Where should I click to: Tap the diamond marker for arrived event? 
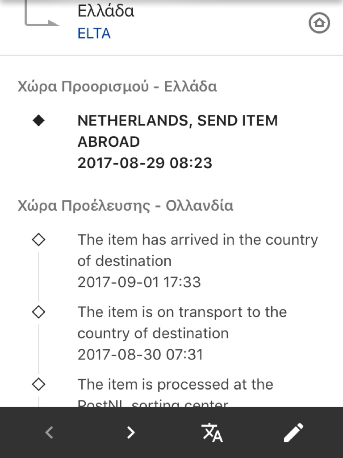point(38,240)
